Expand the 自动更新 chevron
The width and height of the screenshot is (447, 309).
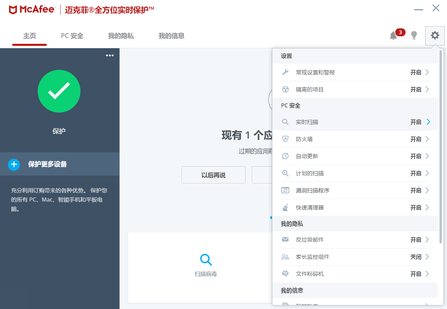coord(427,156)
